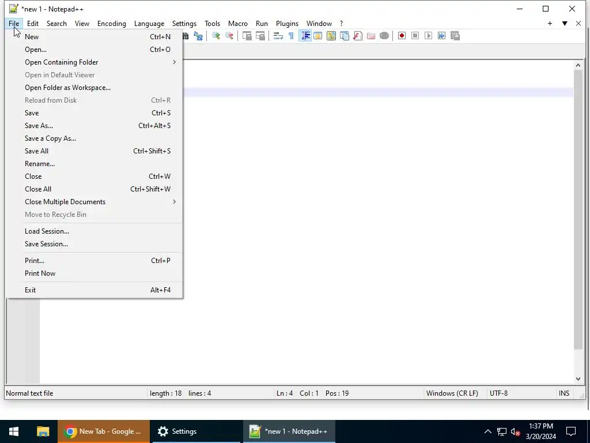Open File Explorer from the taskbar
This screenshot has width=590, height=443.
[43, 431]
